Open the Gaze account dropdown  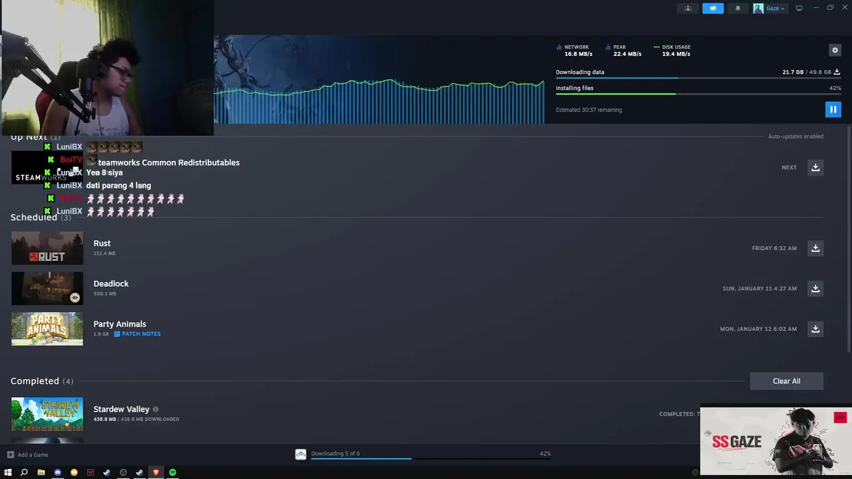769,8
